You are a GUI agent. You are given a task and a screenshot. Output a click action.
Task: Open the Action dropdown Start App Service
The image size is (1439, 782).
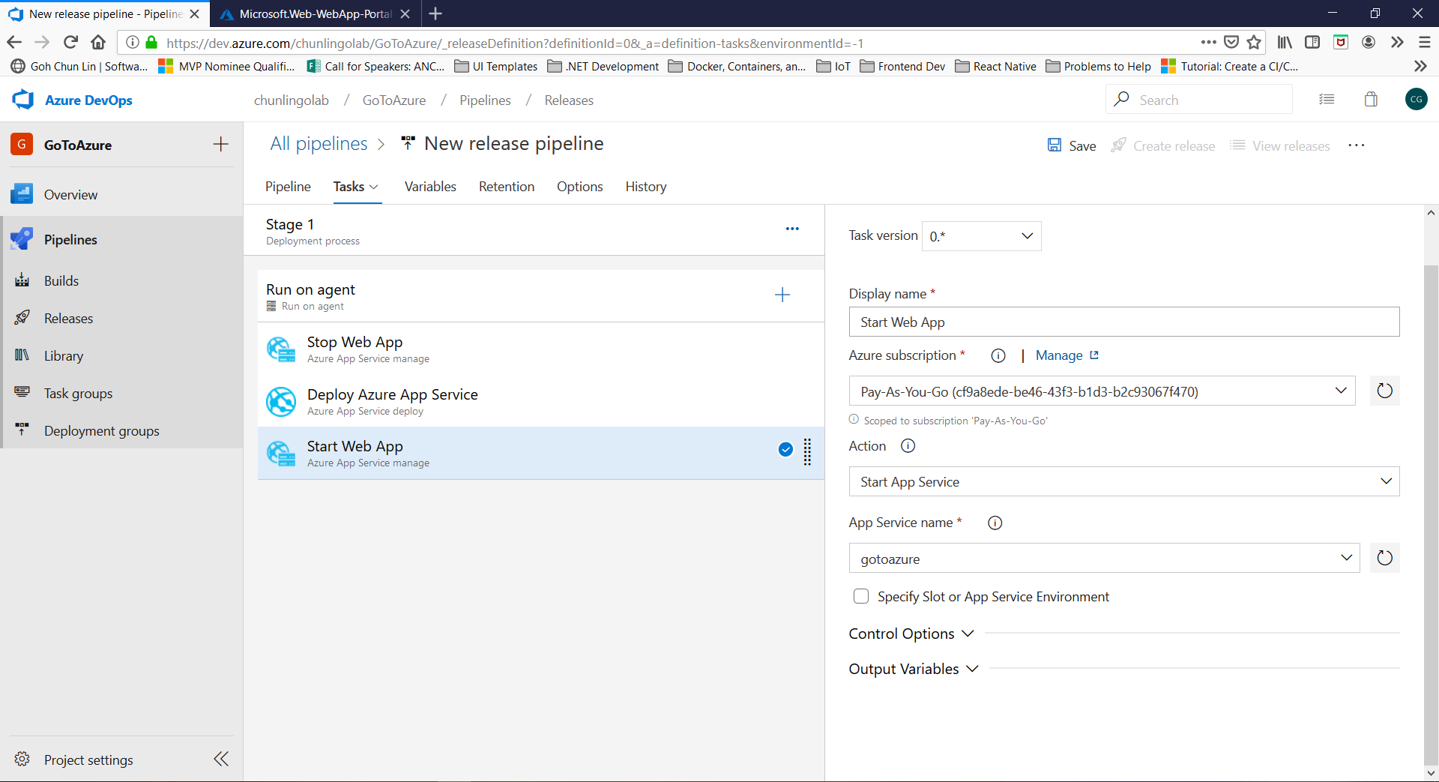(1124, 482)
